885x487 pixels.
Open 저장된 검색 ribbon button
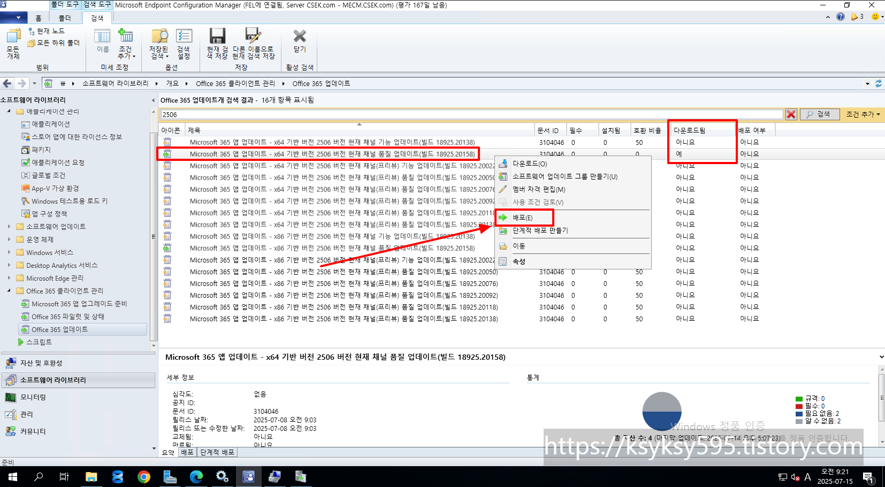tap(159, 44)
